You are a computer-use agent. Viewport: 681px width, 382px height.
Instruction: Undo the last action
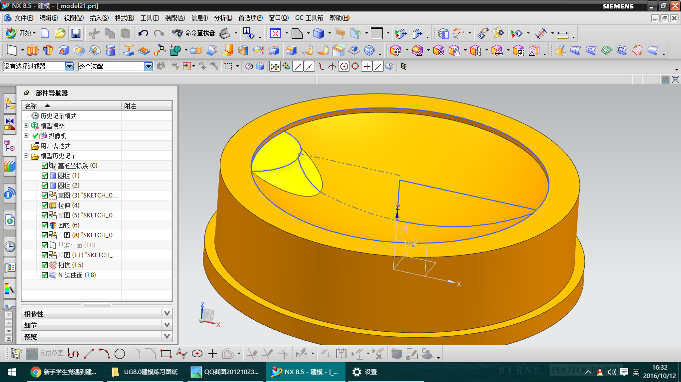coord(143,33)
